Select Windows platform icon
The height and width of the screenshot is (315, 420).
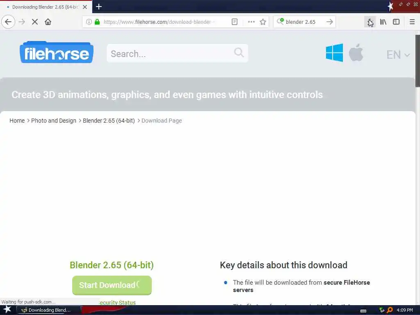(x=334, y=52)
